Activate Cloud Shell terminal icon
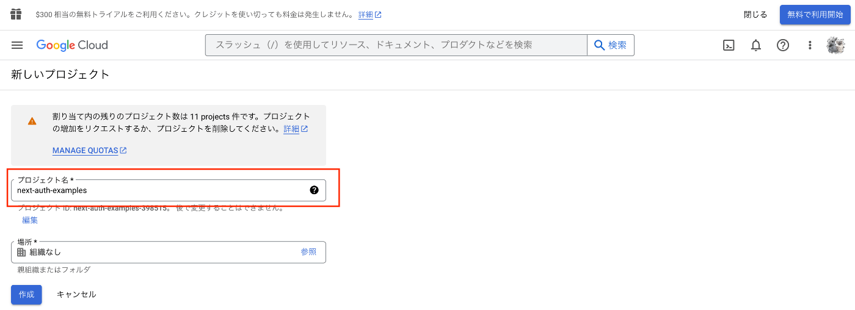 click(x=729, y=45)
